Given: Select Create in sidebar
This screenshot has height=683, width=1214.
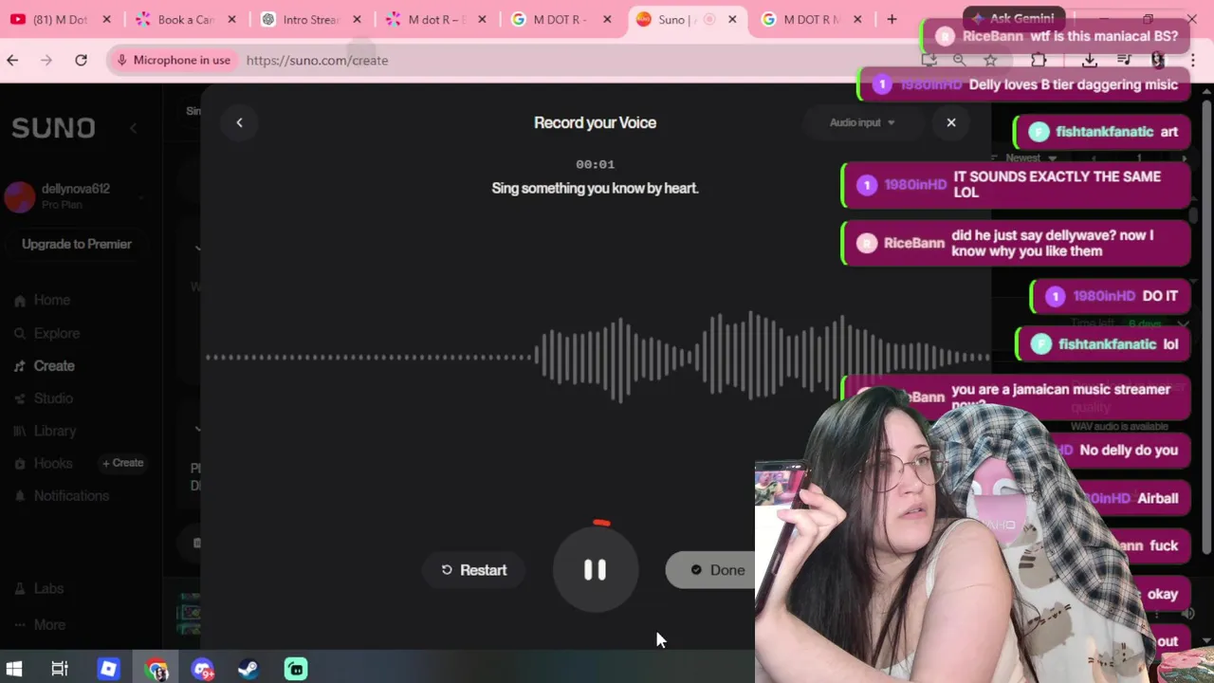Looking at the screenshot, I should 54,365.
